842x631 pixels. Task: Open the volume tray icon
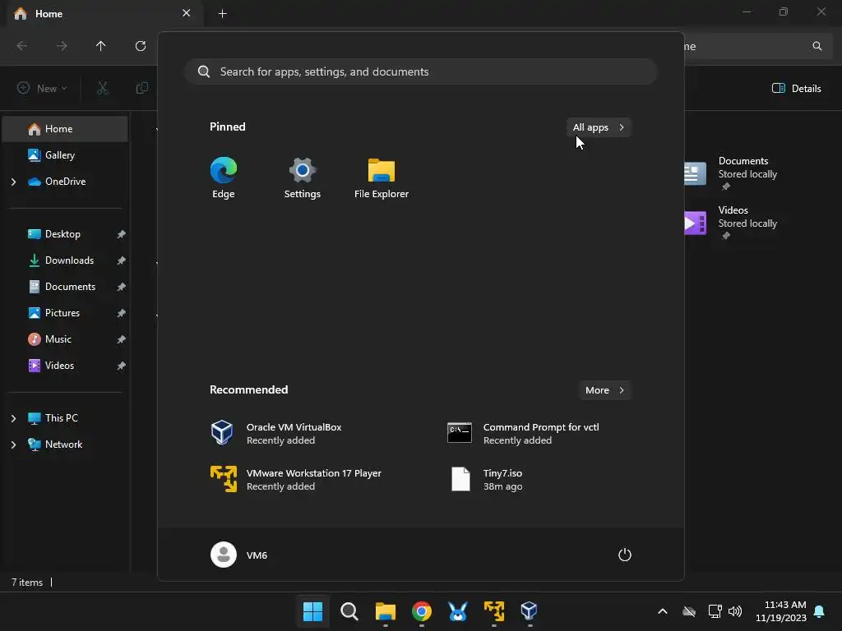(x=735, y=611)
